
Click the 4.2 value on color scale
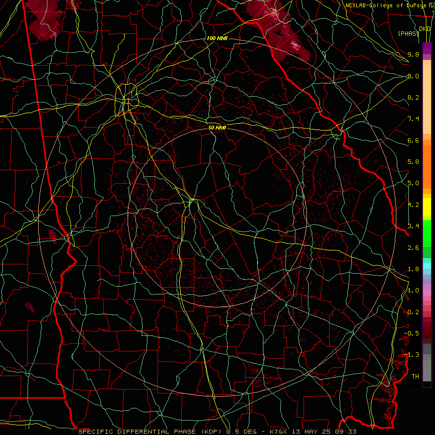coord(413,205)
